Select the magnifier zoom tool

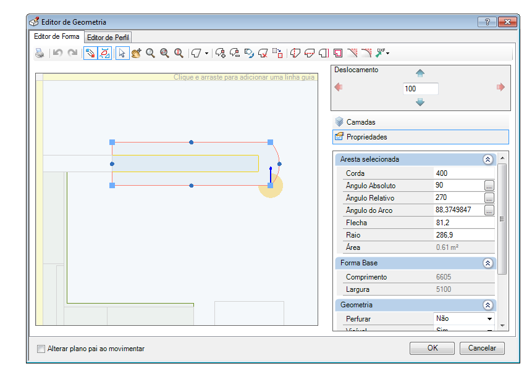pos(150,53)
